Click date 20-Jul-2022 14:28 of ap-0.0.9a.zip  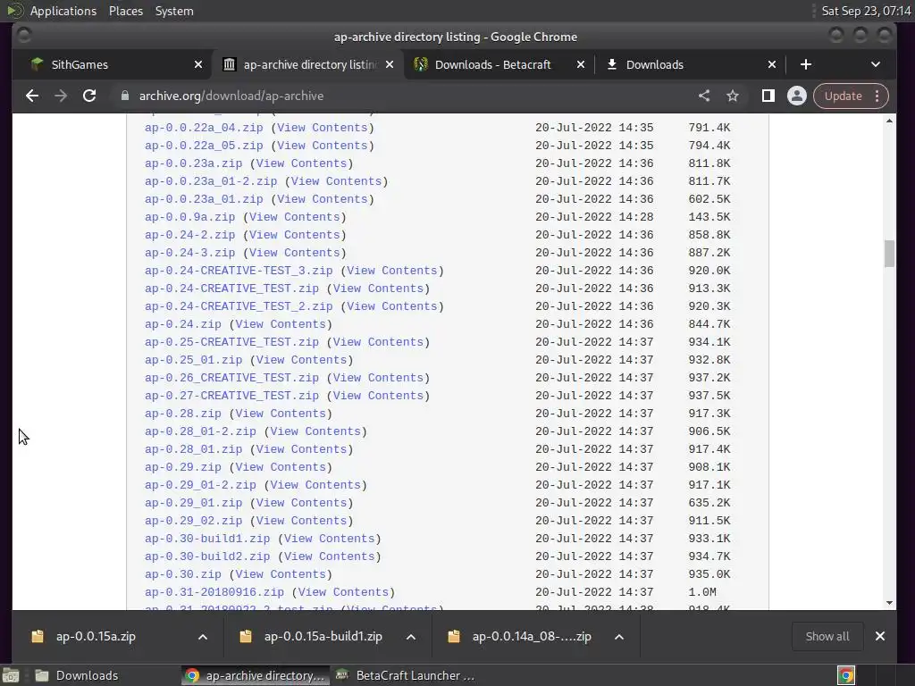point(594,217)
